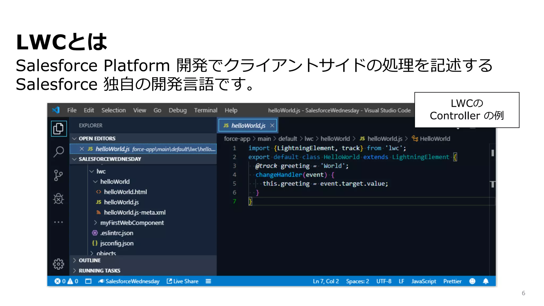The image size is (544, 306).
Task: Select helloWorld.js in Open Editors
Action: pos(143,149)
